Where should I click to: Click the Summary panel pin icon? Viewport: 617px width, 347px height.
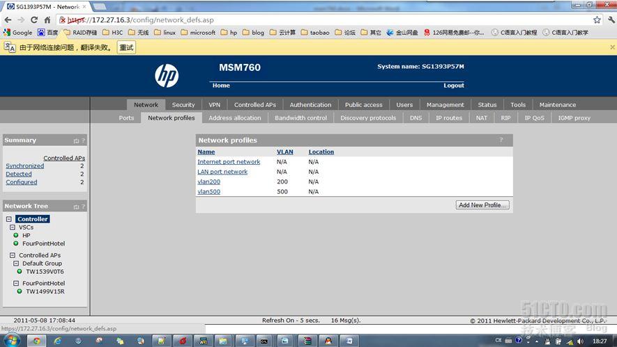point(76,141)
